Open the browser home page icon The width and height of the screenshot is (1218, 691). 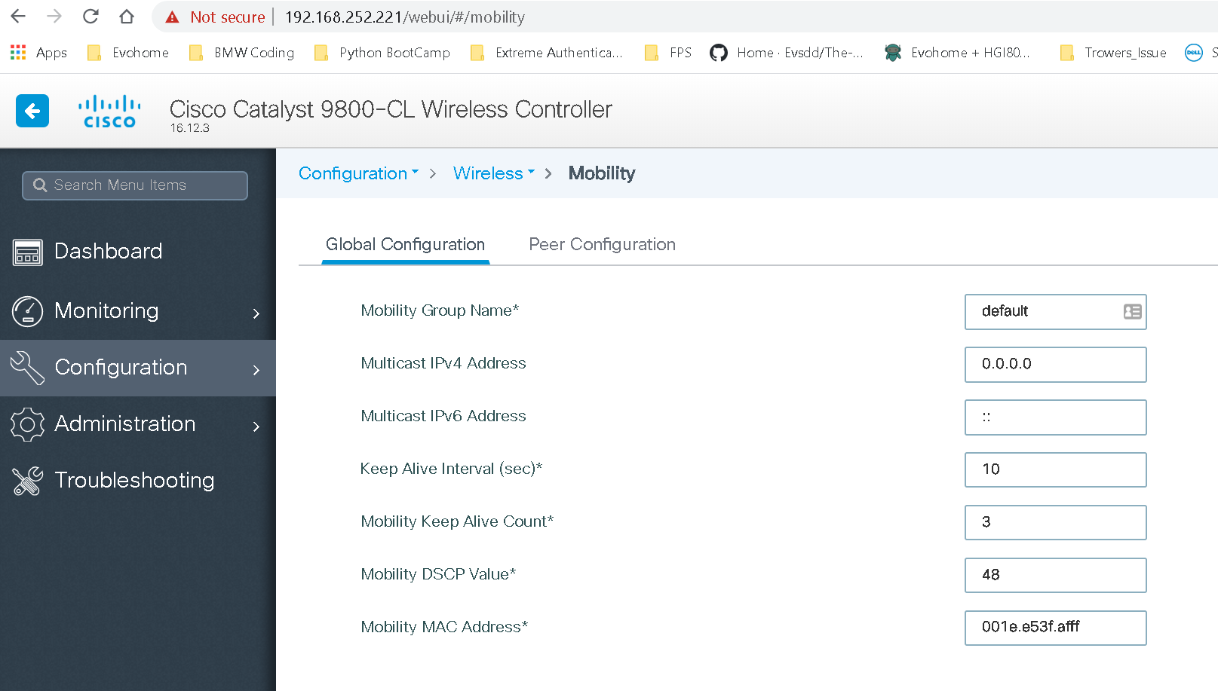[x=127, y=17]
